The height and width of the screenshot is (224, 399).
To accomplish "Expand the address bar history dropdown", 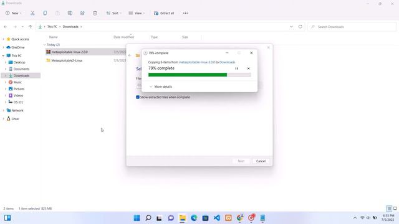I will click(x=291, y=27).
